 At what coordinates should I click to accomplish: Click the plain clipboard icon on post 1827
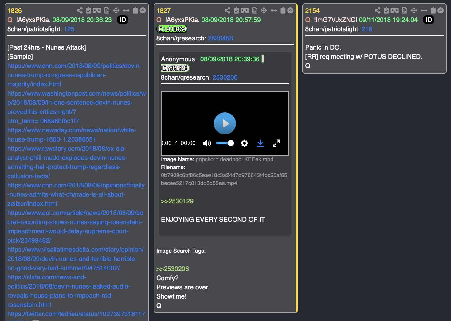(283, 11)
